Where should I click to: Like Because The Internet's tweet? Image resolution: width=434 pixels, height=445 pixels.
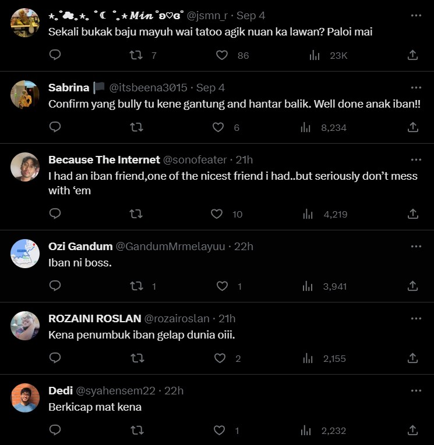coord(217,214)
